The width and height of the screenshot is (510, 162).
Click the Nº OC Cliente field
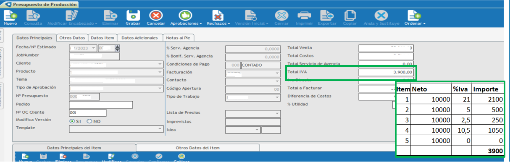coord(88,113)
